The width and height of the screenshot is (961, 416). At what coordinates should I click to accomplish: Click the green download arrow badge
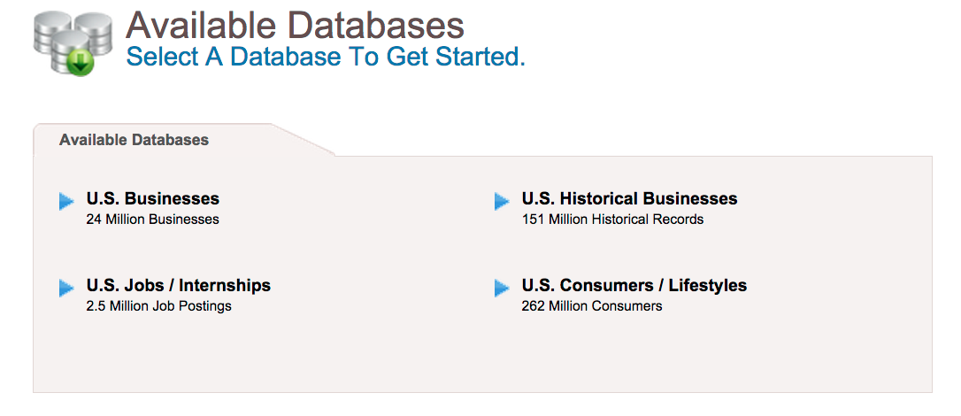tap(81, 63)
